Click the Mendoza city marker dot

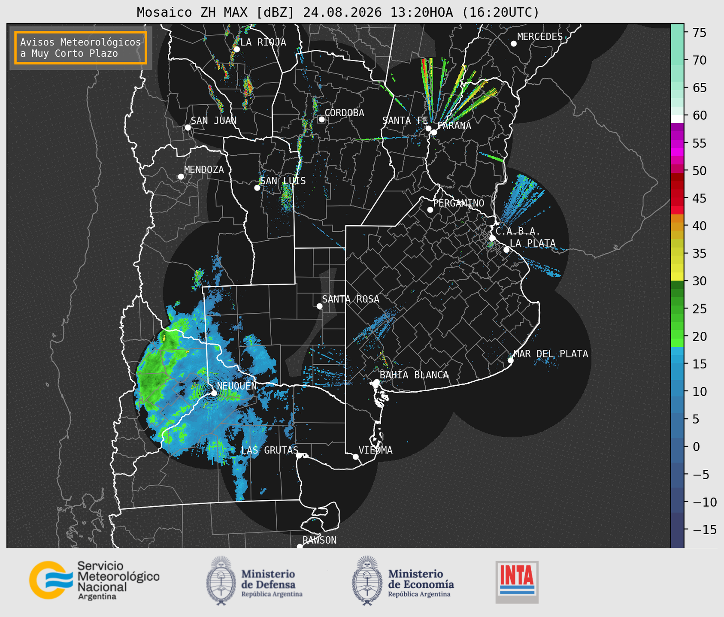click(x=181, y=177)
